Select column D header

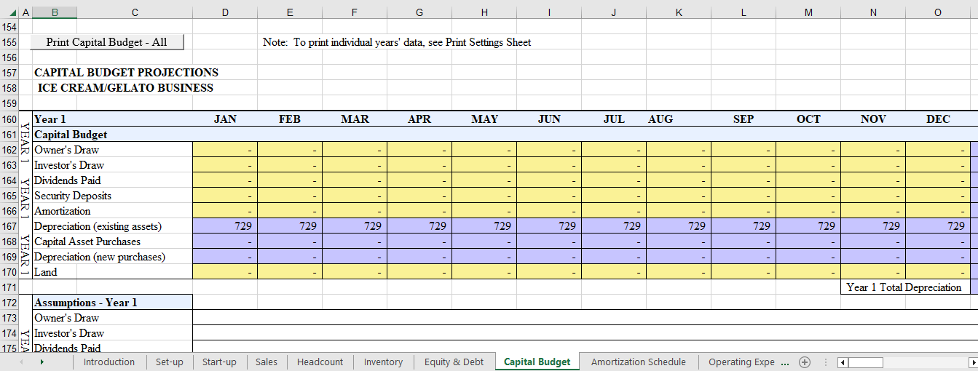[225, 12]
